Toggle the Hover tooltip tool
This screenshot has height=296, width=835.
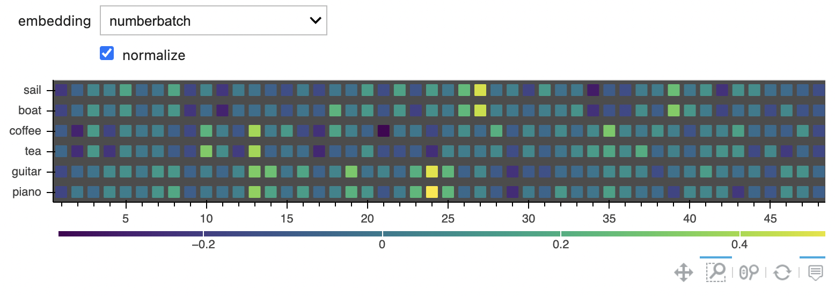pos(815,272)
